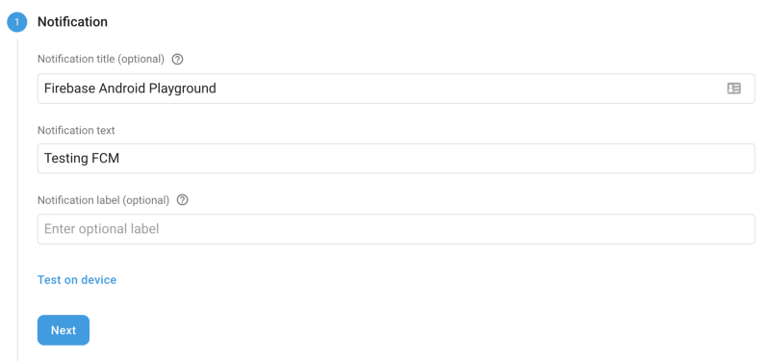
Task: Click the card icon inside title field
Action: (733, 89)
